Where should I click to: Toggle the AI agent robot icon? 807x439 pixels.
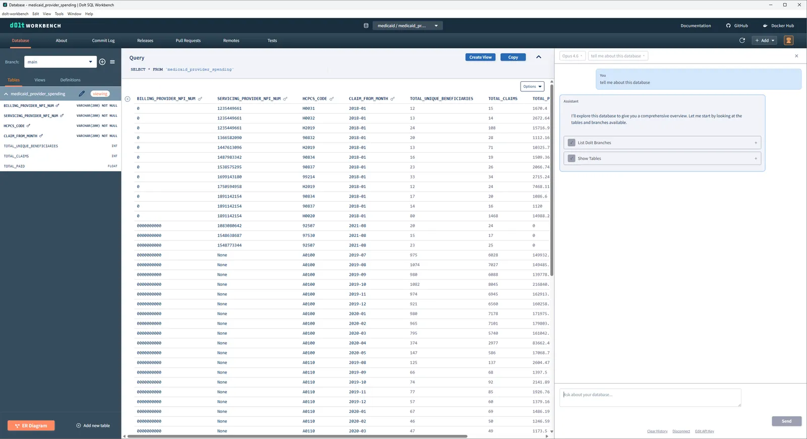(789, 40)
